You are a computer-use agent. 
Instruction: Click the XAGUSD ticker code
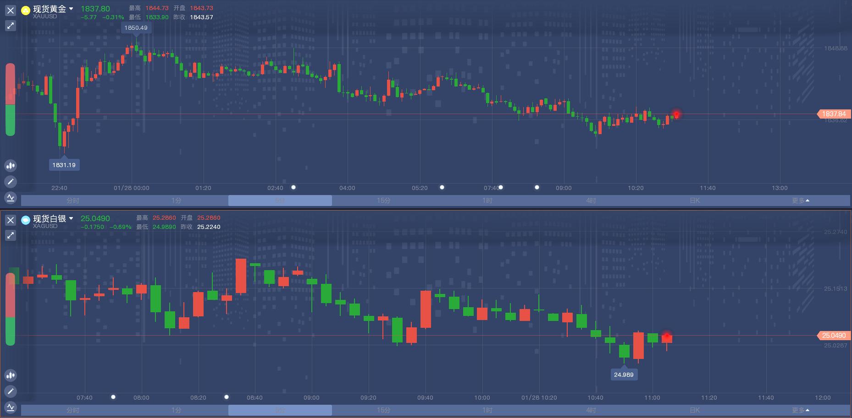click(x=45, y=226)
